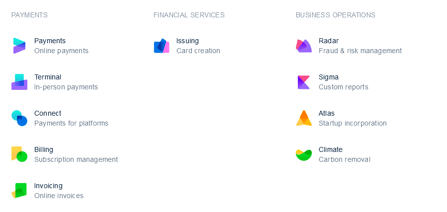Open Radar fraud & risk management
The height and width of the screenshot is (212, 447).
click(x=329, y=41)
